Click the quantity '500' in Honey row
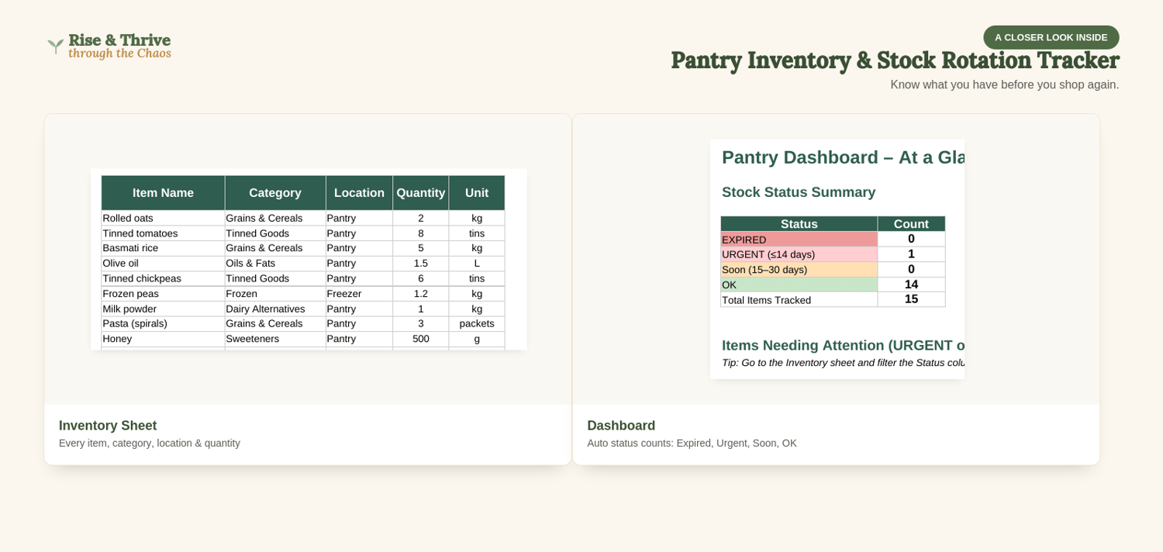The image size is (1163, 552). 420,339
